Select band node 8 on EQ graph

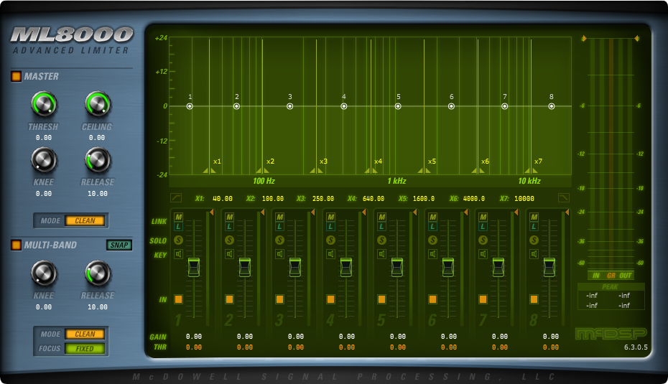[551, 106]
